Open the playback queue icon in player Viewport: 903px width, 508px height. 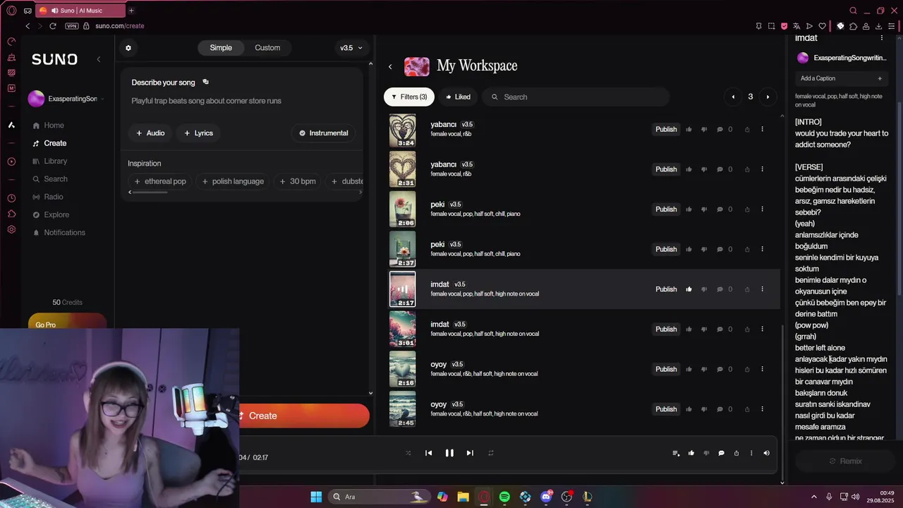tap(676, 453)
